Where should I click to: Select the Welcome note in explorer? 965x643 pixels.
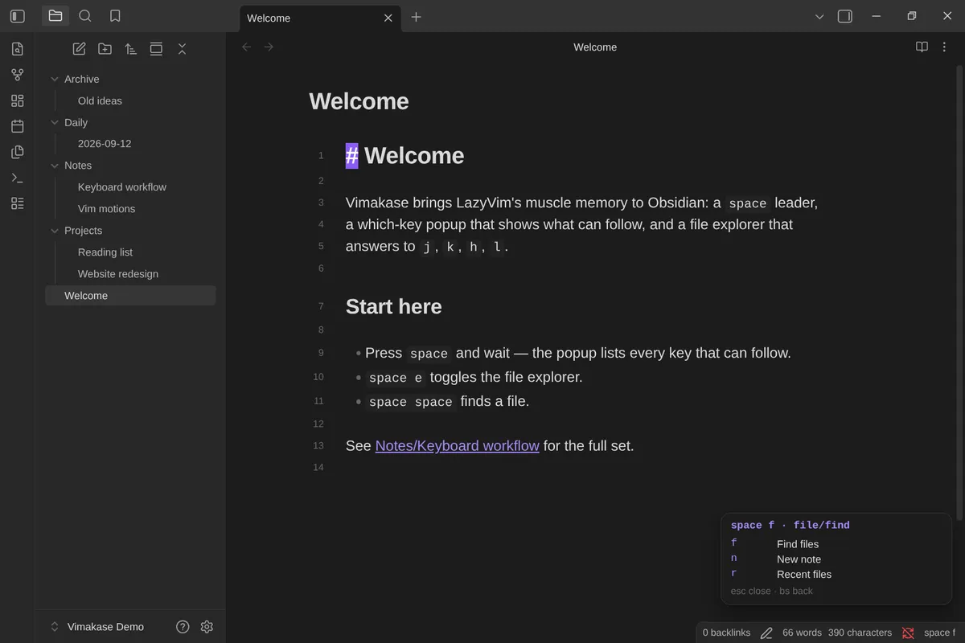pyautogui.click(x=130, y=296)
